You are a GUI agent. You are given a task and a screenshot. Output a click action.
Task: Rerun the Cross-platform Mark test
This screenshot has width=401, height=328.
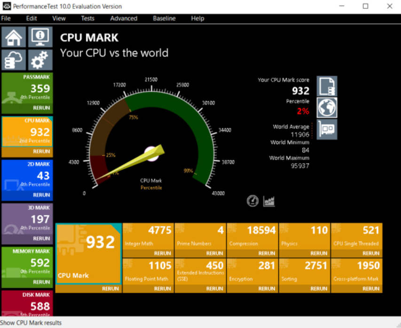[371, 289]
